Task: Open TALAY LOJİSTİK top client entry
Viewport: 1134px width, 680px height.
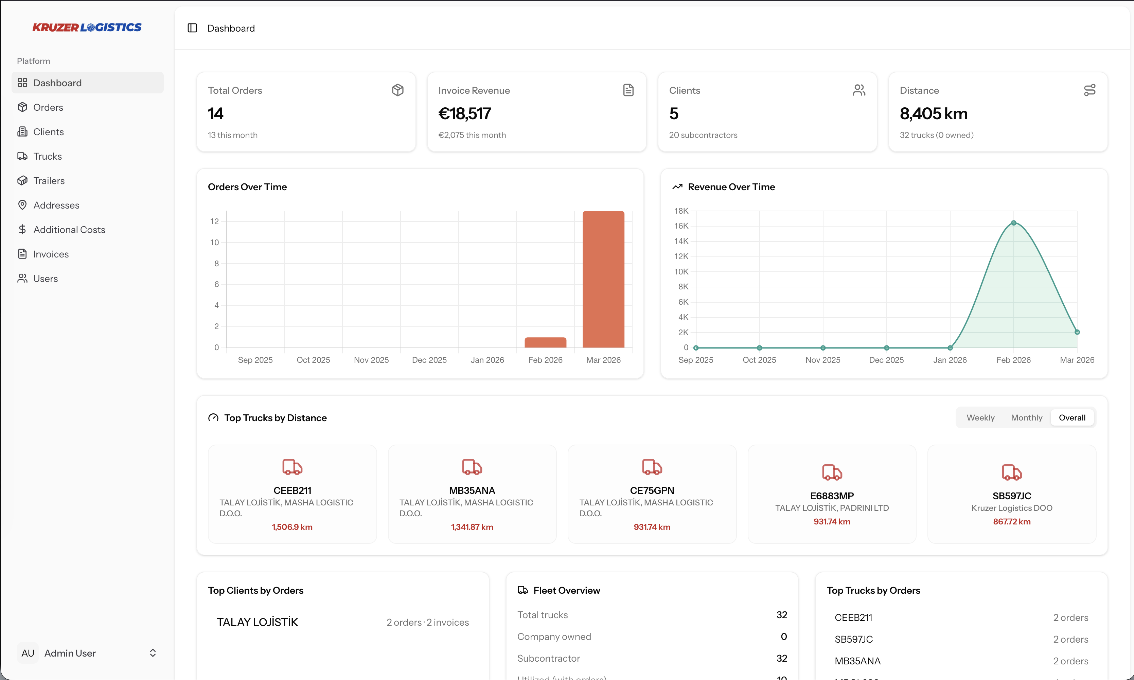Action: (257, 622)
